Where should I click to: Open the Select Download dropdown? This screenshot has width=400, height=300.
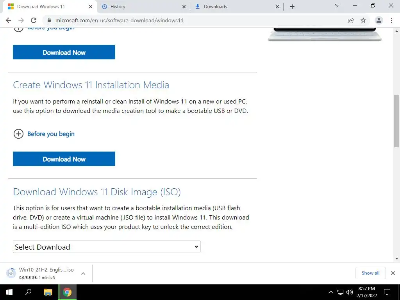(x=107, y=247)
